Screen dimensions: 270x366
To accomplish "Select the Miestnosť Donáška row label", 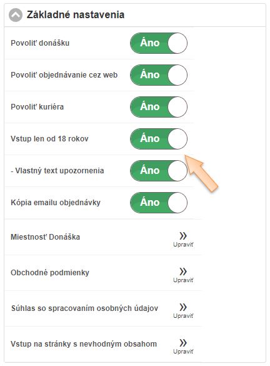I will click(45, 237).
